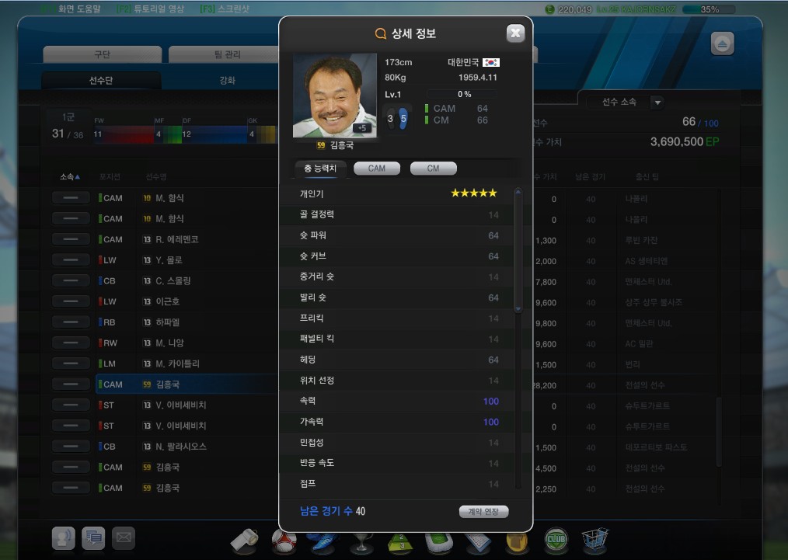
Task: Expand the 선수 소속 dropdown arrow
Action: click(x=657, y=103)
